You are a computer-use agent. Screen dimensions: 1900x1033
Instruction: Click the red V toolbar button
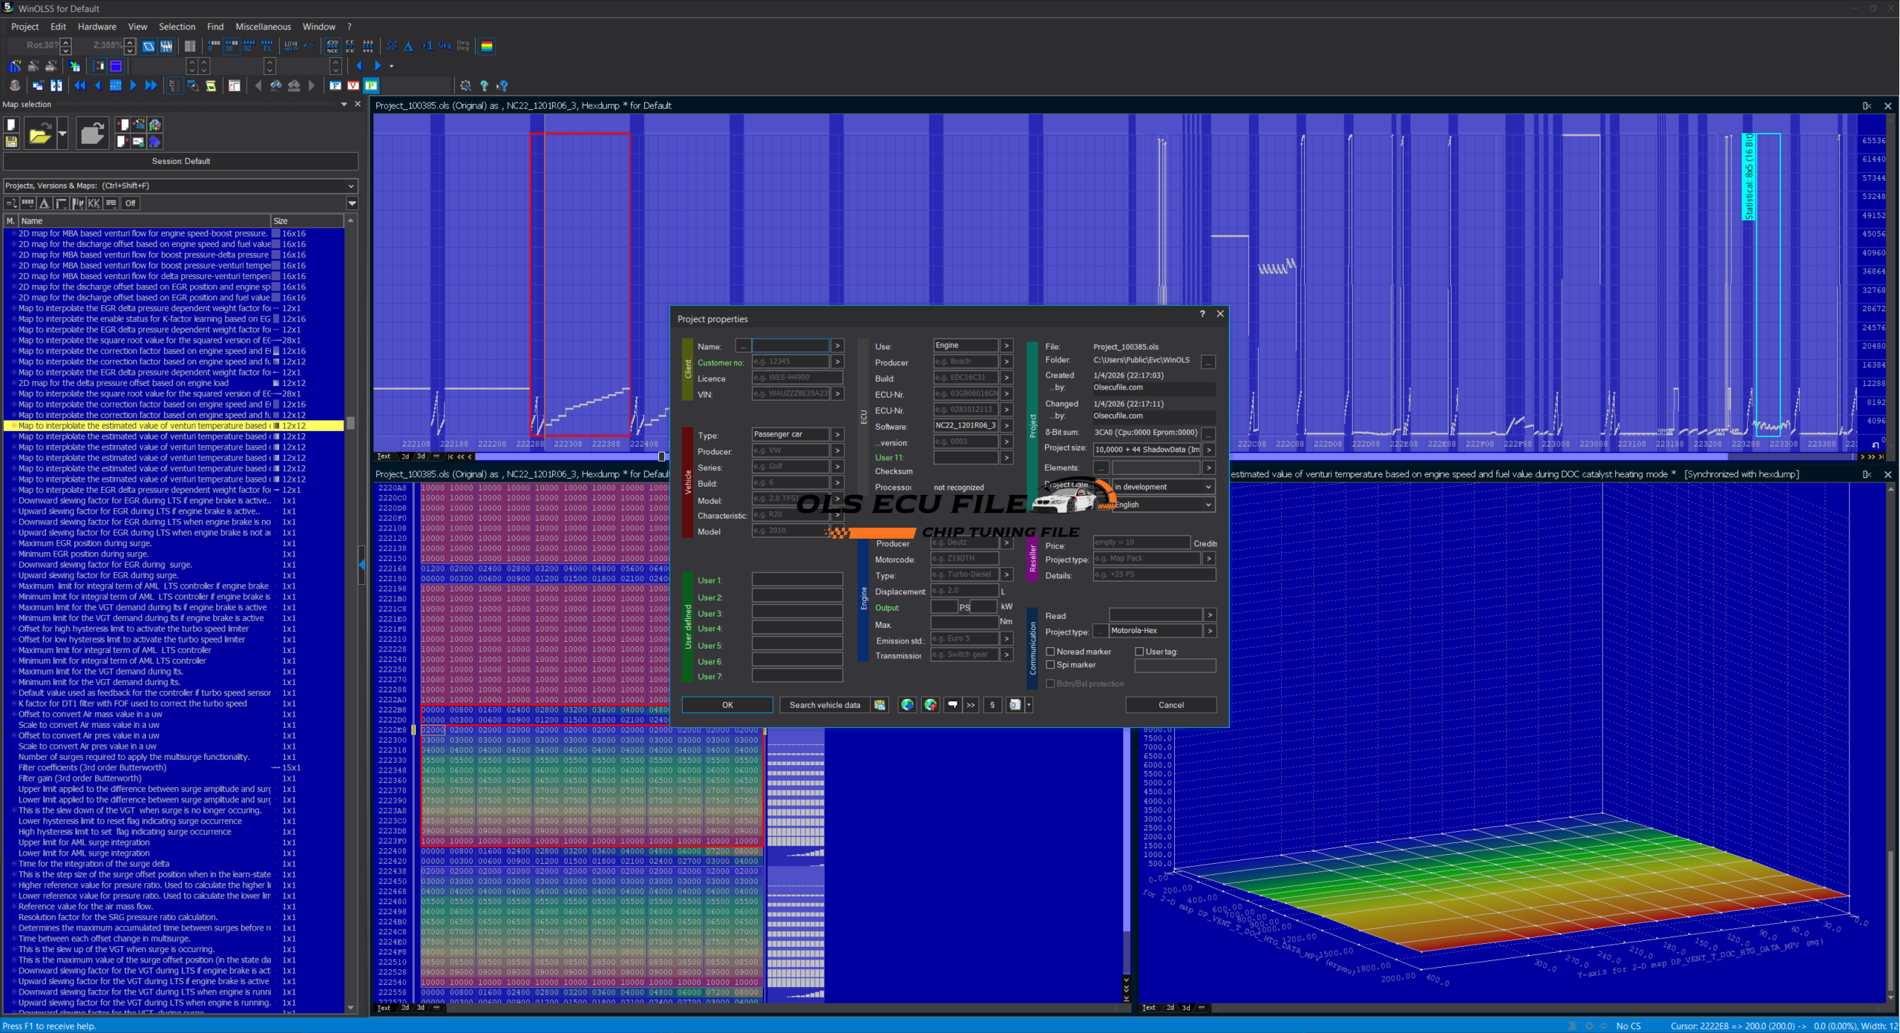[353, 85]
